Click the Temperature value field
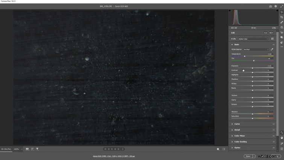 tap(270, 54)
